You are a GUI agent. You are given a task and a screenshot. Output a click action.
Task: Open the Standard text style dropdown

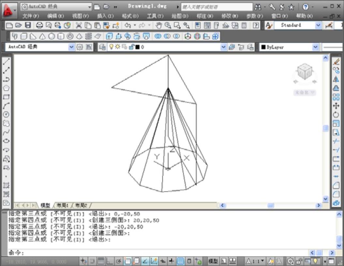[x=318, y=25]
